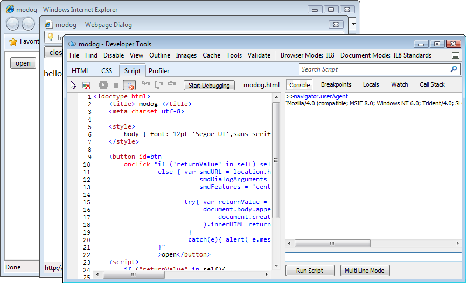
Task: Open the Breakpoints pane
Action: [336, 84]
